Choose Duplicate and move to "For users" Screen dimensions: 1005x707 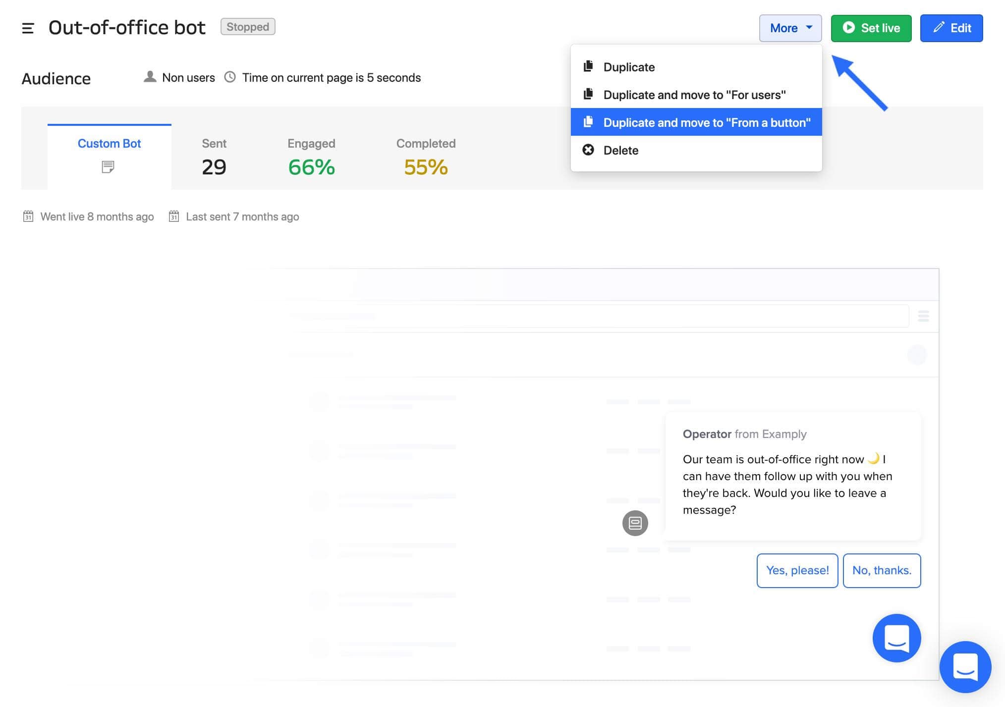coord(696,95)
